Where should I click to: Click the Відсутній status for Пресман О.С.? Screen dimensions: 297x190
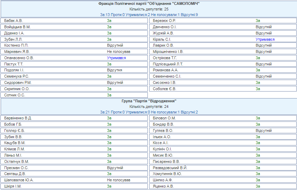(115, 168)
